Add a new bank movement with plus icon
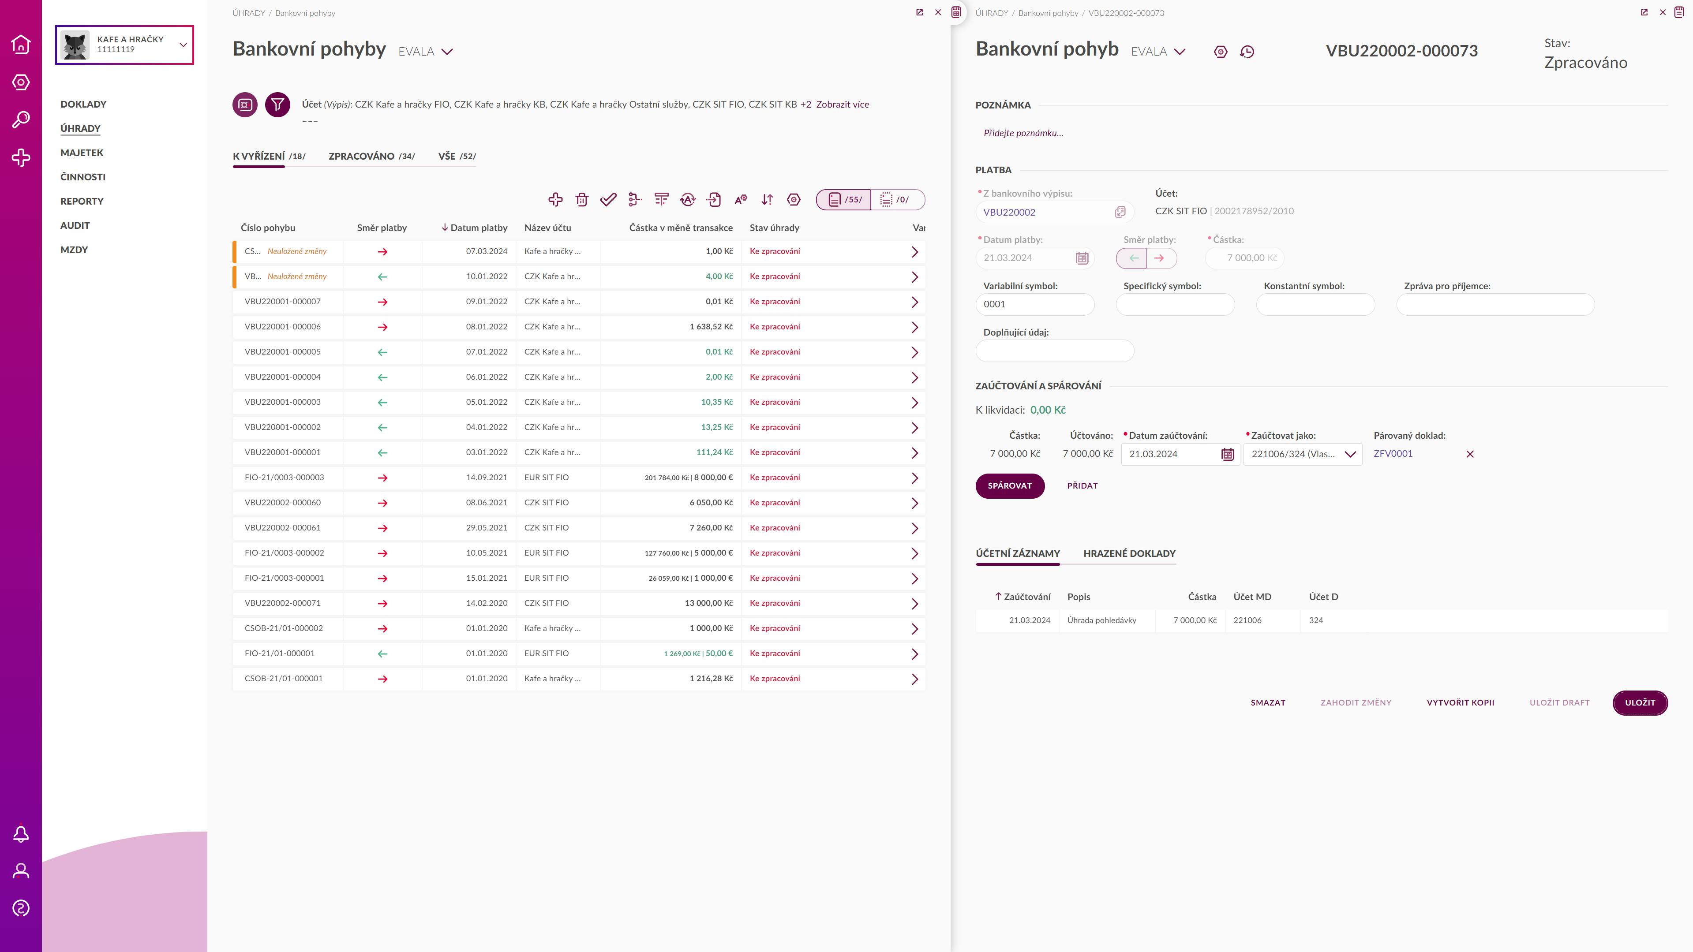The height and width of the screenshot is (952, 1693). pos(555,199)
